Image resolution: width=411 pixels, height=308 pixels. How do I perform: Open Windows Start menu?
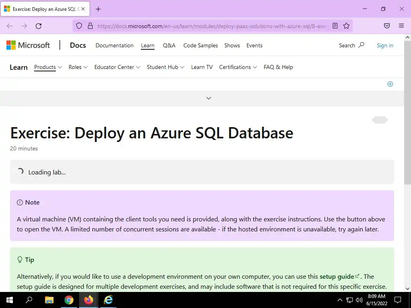(x=10, y=300)
